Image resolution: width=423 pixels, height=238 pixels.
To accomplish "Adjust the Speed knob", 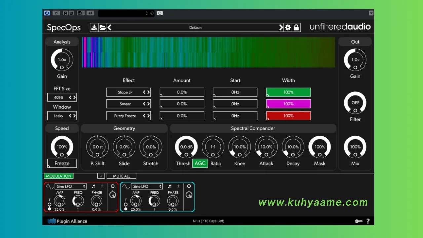I will point(62,147).
